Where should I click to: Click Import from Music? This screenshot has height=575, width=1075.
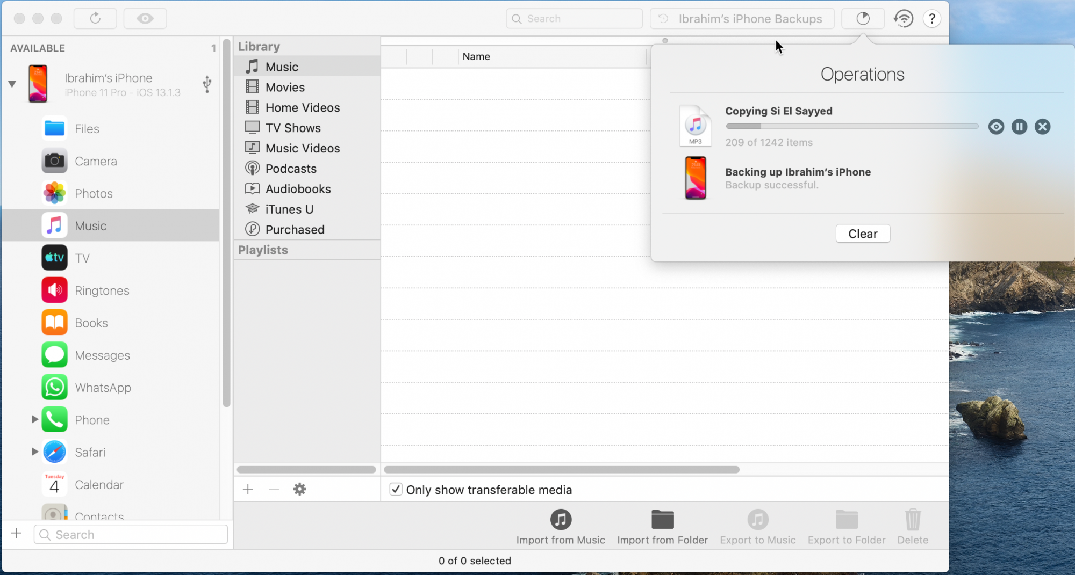561,527
